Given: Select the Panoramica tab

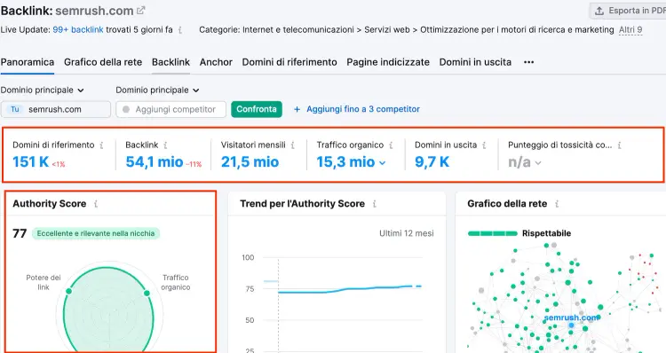Looking at the screenshot, I should click(28, 62).
